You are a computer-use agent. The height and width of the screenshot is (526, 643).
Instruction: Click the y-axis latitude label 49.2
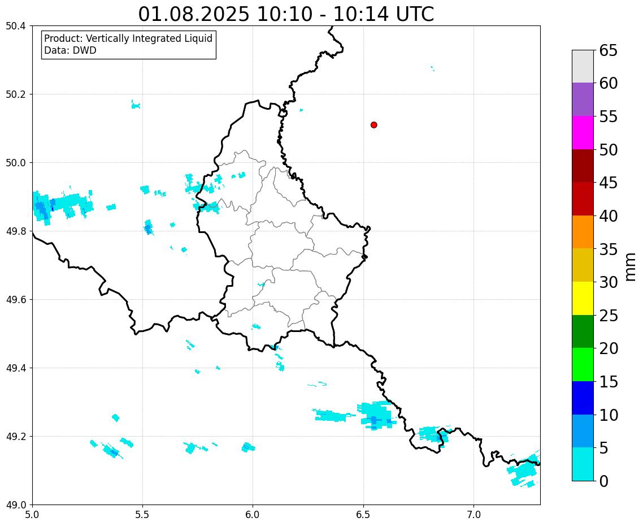click(x=16, y=437)
